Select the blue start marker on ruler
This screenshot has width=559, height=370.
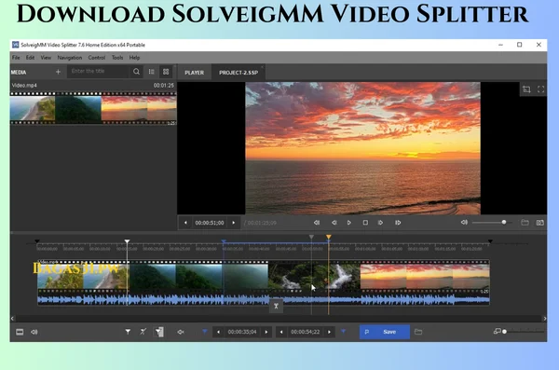(224, 241)
